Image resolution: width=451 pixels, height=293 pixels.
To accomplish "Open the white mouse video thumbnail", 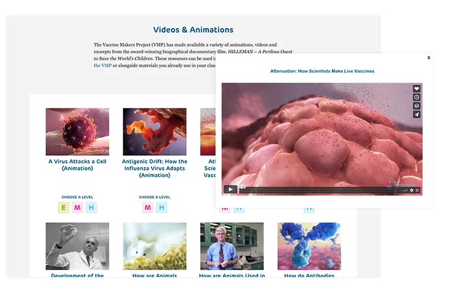I will pos(155,246).
